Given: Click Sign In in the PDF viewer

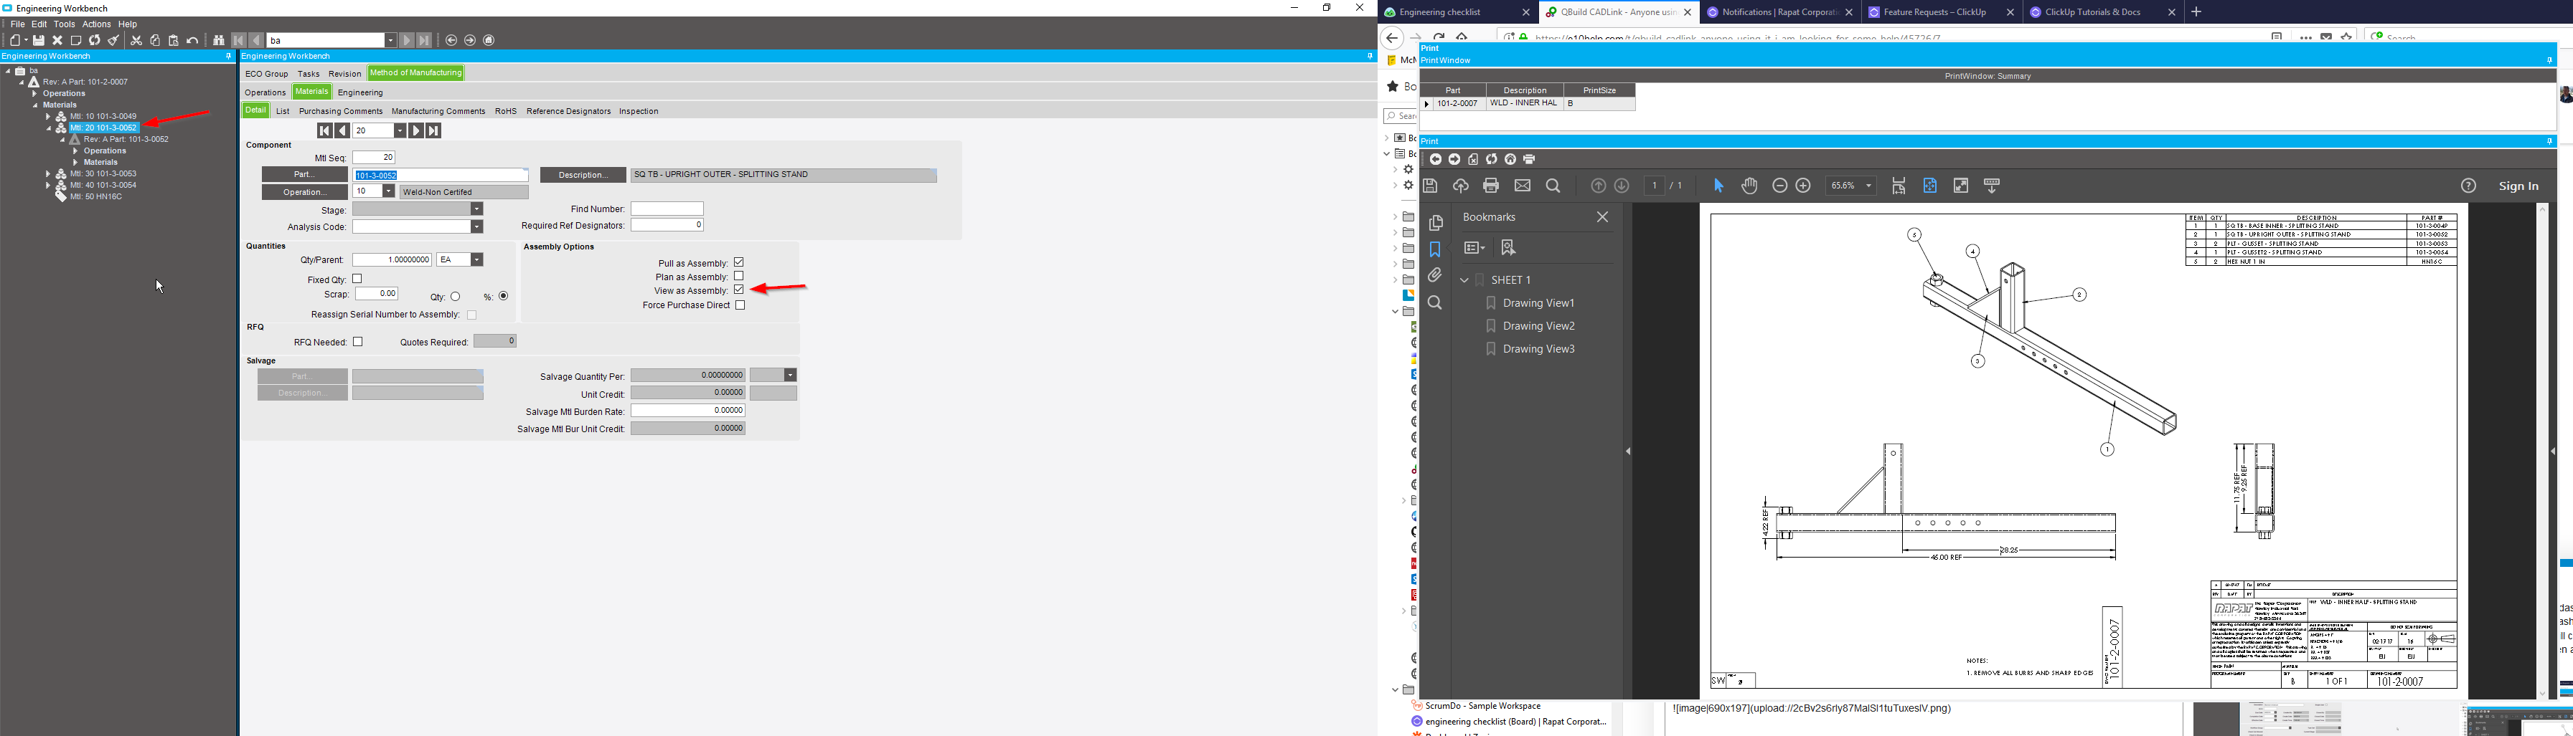Looking at the screenshot, I should coord(2519,186).
